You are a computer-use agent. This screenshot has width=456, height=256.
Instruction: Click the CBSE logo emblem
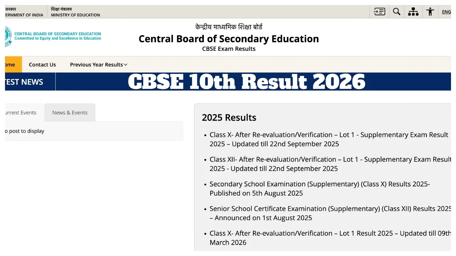click(x=8, y=36)
